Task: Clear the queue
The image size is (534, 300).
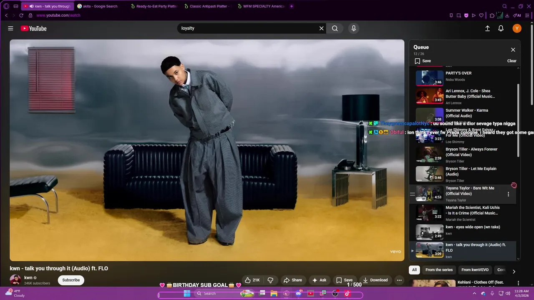Action: (512, 61)
